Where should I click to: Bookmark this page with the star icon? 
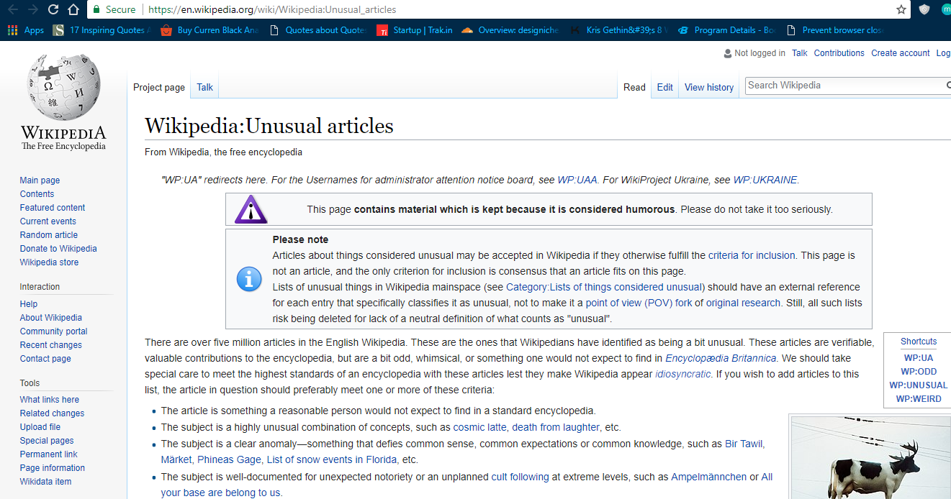pos(901,9)
